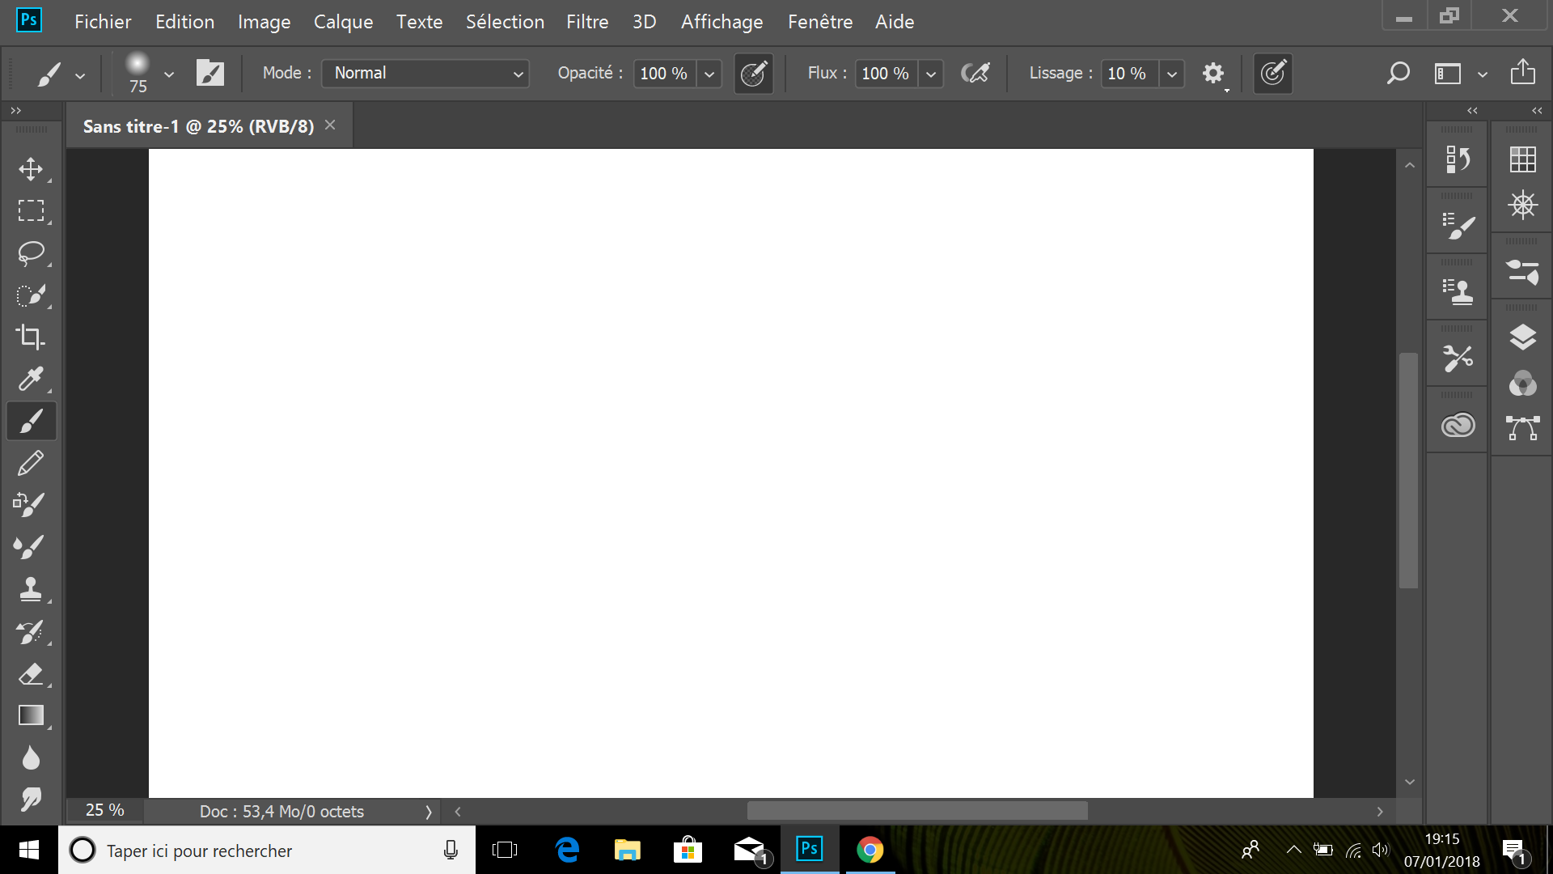This screenshot has height=874, width=1553.
Task: Open the Creative Cloud Libraries panel
Action: (x=1458, y=425)
